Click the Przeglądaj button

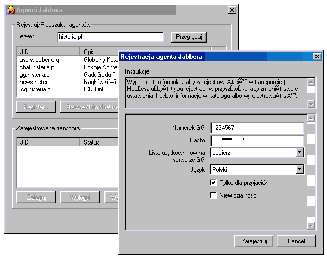pyautogui.click(x=188, y=37)
